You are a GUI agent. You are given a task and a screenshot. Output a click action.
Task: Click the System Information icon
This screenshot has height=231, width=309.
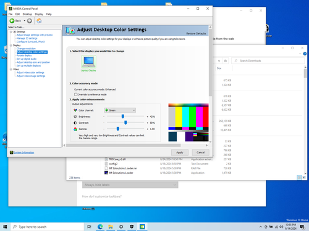[12, 152]
